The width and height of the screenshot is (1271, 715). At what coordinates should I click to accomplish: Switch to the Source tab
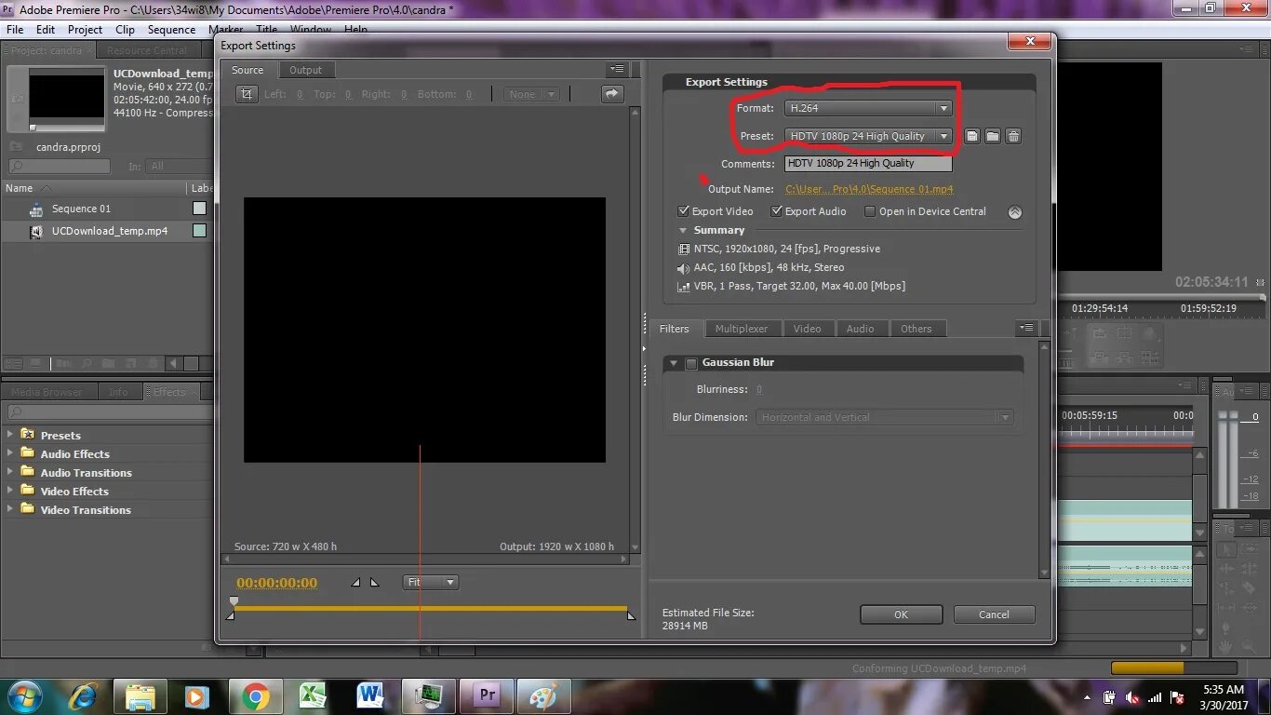[x=248, y=70]
